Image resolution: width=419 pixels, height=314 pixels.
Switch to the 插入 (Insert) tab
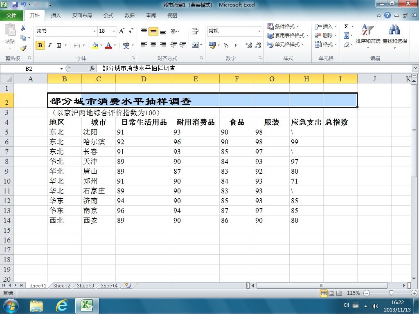pyautogui.click(x=56, y=15)
